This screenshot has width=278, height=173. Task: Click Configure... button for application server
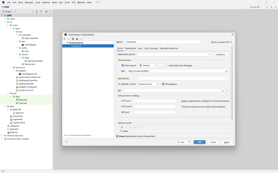[x=221, y=54]
